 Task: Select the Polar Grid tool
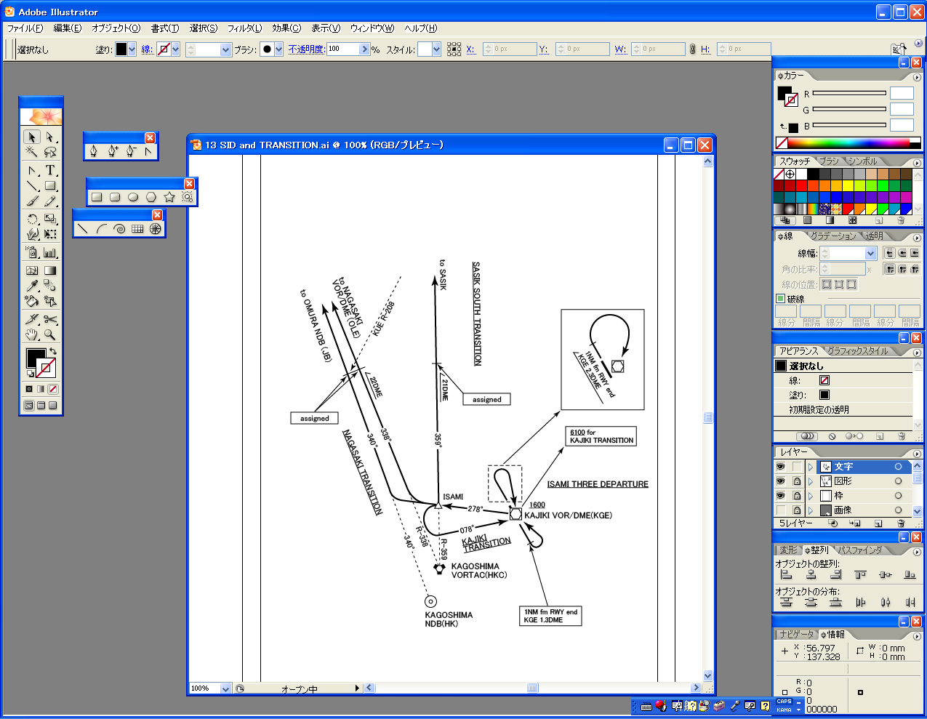point(156,228)
